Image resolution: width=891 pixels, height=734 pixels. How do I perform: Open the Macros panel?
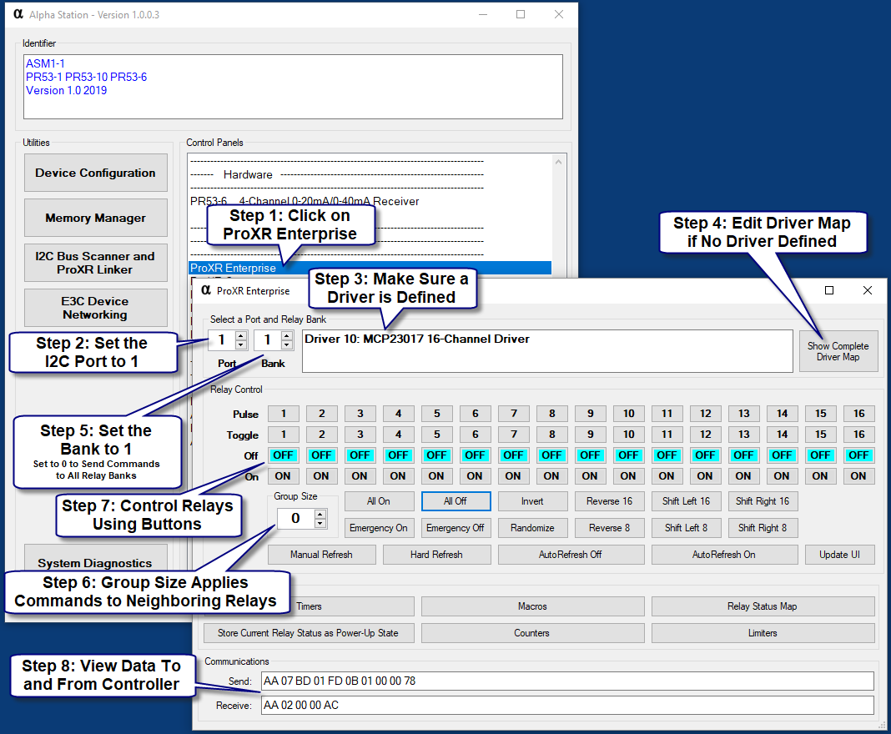[x=532, y=606]
